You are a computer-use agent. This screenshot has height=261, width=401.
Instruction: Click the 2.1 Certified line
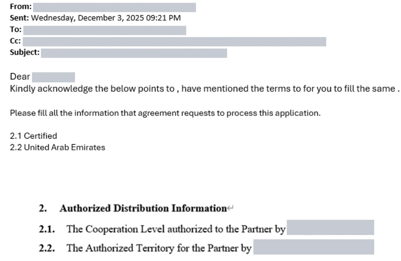[x=33, y=136]
